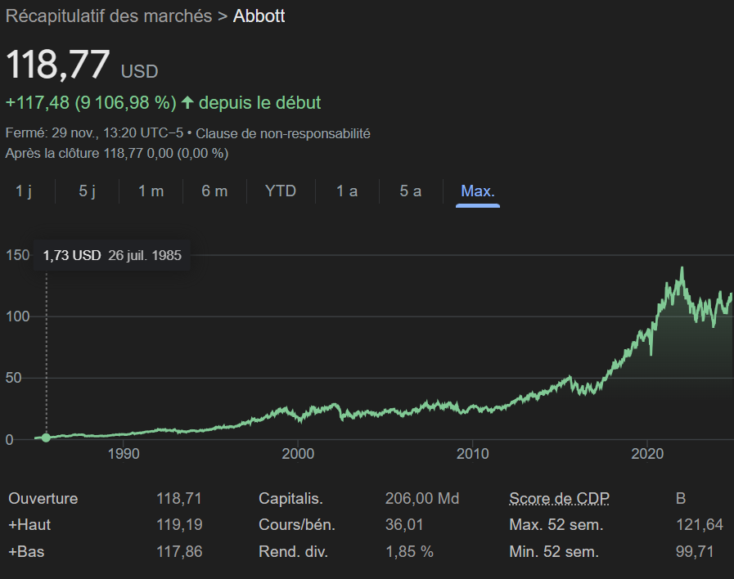Screen dimensions: 734x579
Task: Click the Min. 52 sem. label
Action: click(554, 552)
